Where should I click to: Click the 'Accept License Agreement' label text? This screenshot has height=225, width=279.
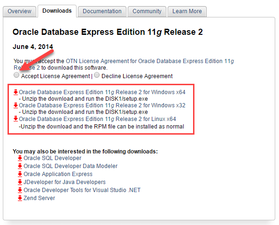coord(55,76)
